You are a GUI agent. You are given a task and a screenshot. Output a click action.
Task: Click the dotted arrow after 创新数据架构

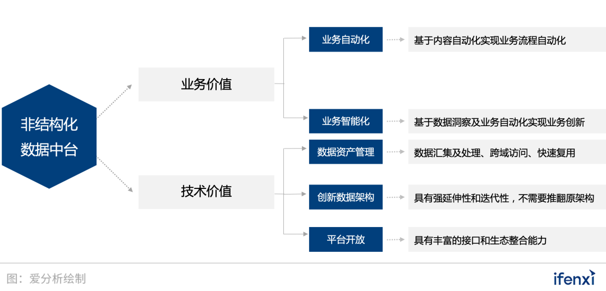click(x=396, y=197)
